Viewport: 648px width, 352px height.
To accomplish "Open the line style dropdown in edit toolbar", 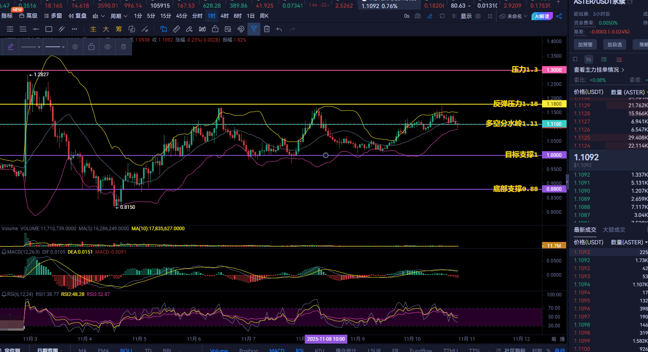I will point(31,47).
